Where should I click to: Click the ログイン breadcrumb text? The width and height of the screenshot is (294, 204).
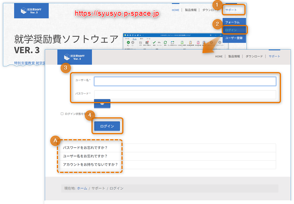pos(116,188)
